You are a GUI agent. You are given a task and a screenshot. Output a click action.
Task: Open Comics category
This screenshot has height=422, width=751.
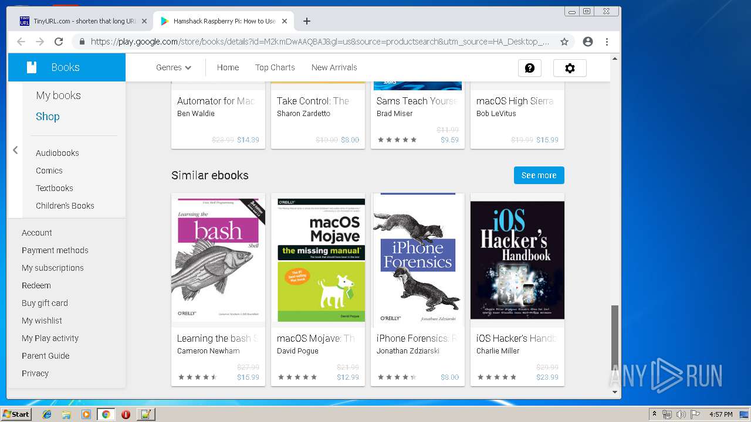pyautogui.click(x=49, y=171)
